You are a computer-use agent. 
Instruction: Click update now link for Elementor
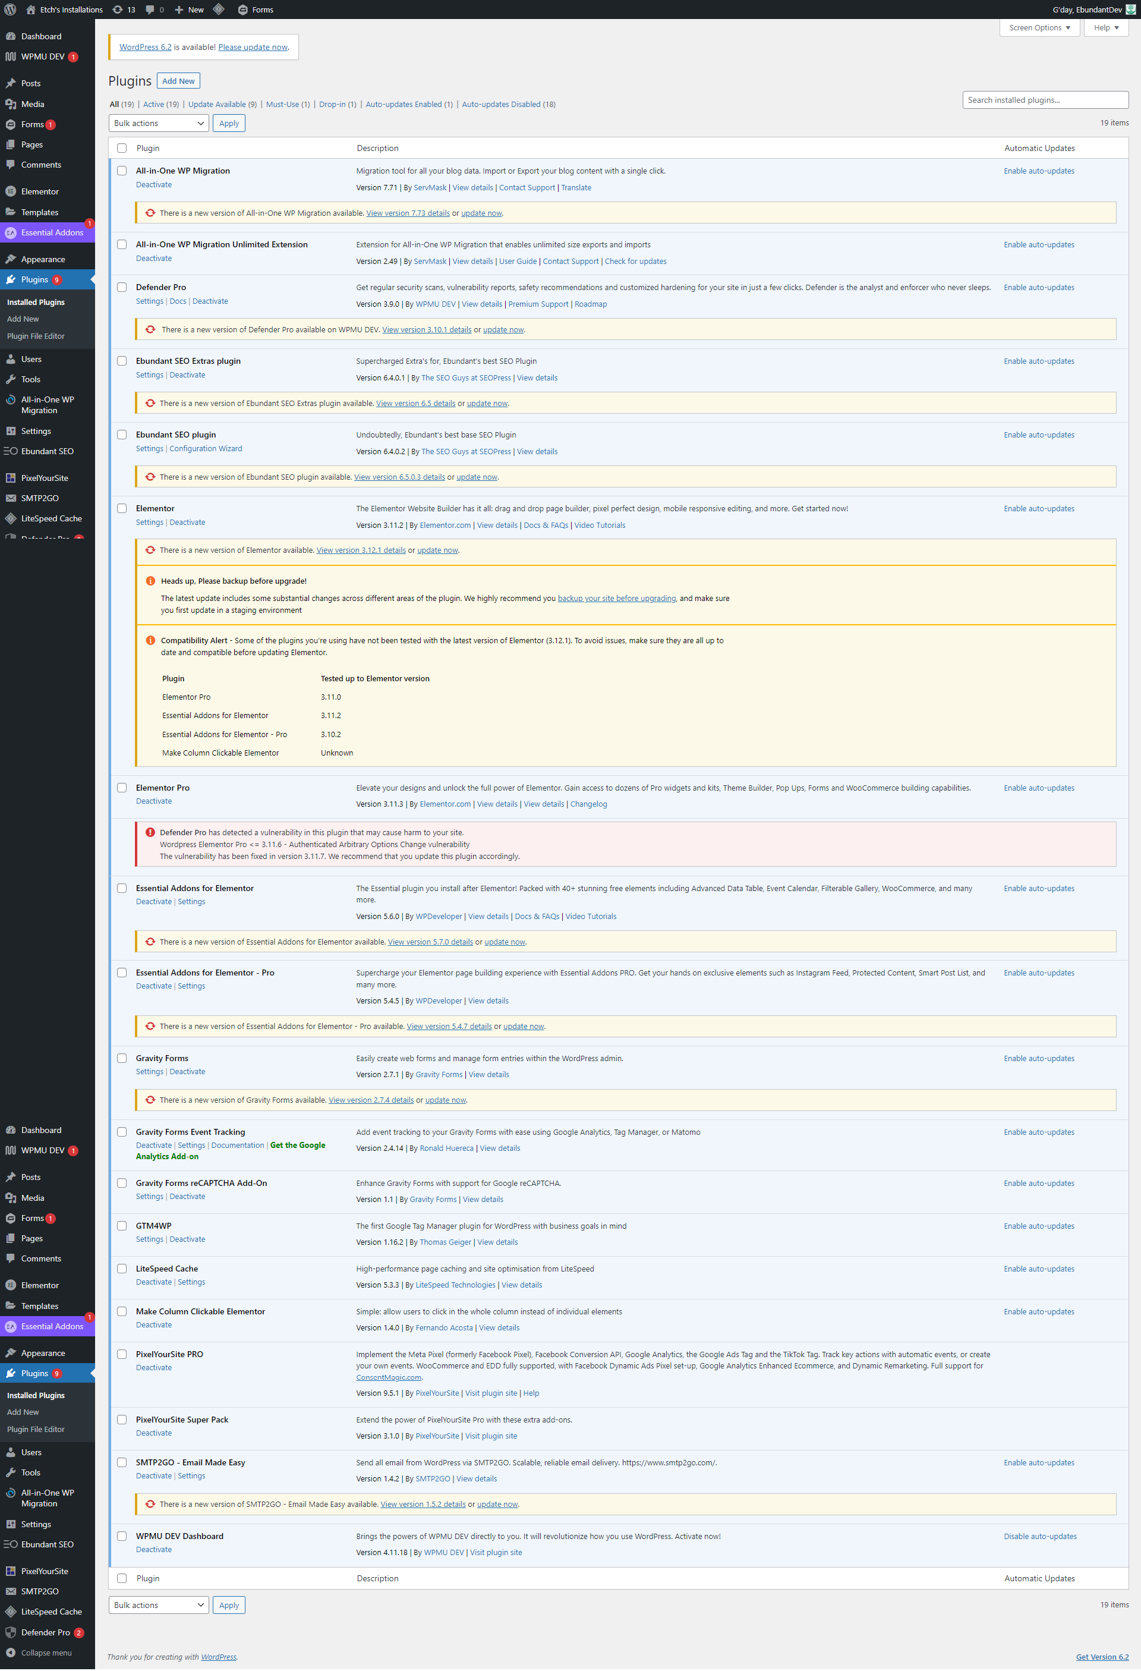point(437,551)
